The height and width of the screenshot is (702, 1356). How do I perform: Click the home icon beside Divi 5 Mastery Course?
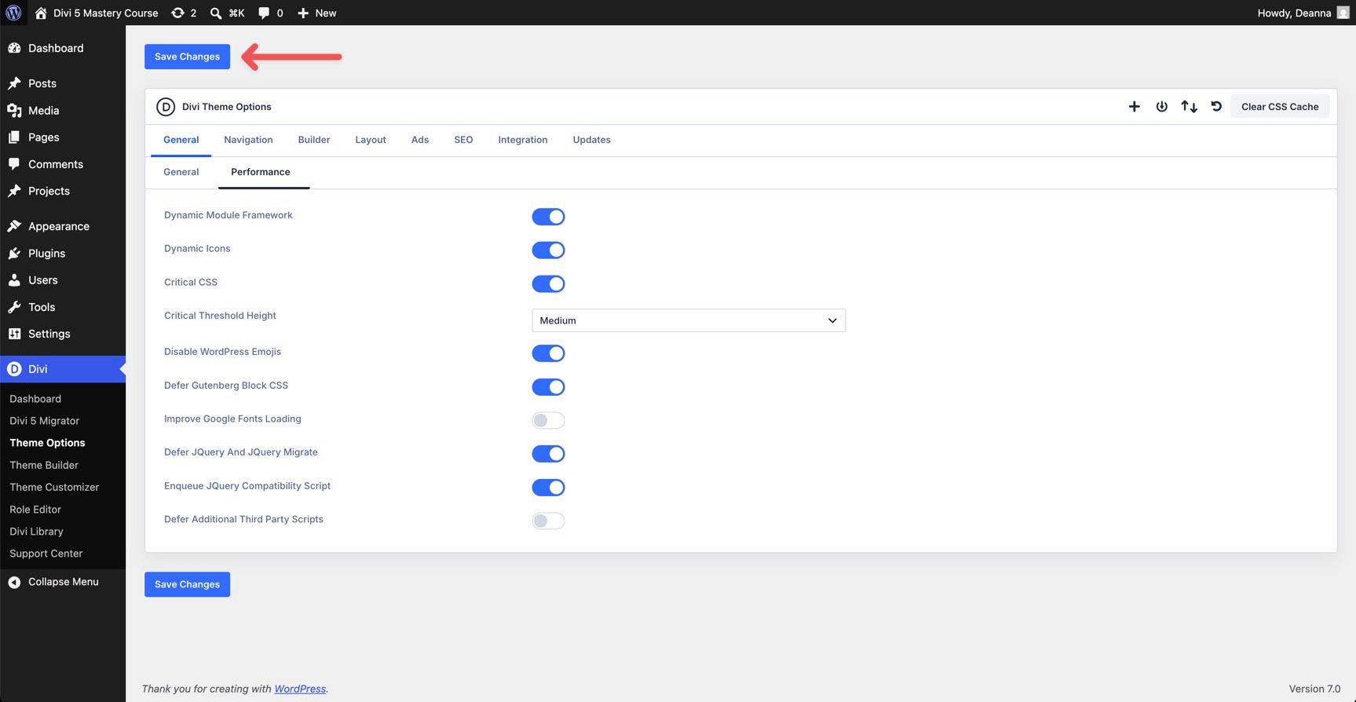[x=41, y=13]
